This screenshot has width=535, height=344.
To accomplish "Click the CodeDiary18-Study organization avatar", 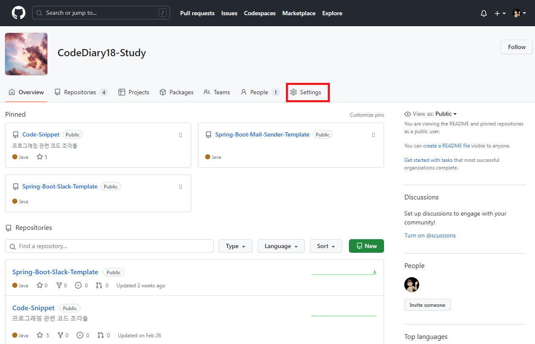I will [26, 54].
